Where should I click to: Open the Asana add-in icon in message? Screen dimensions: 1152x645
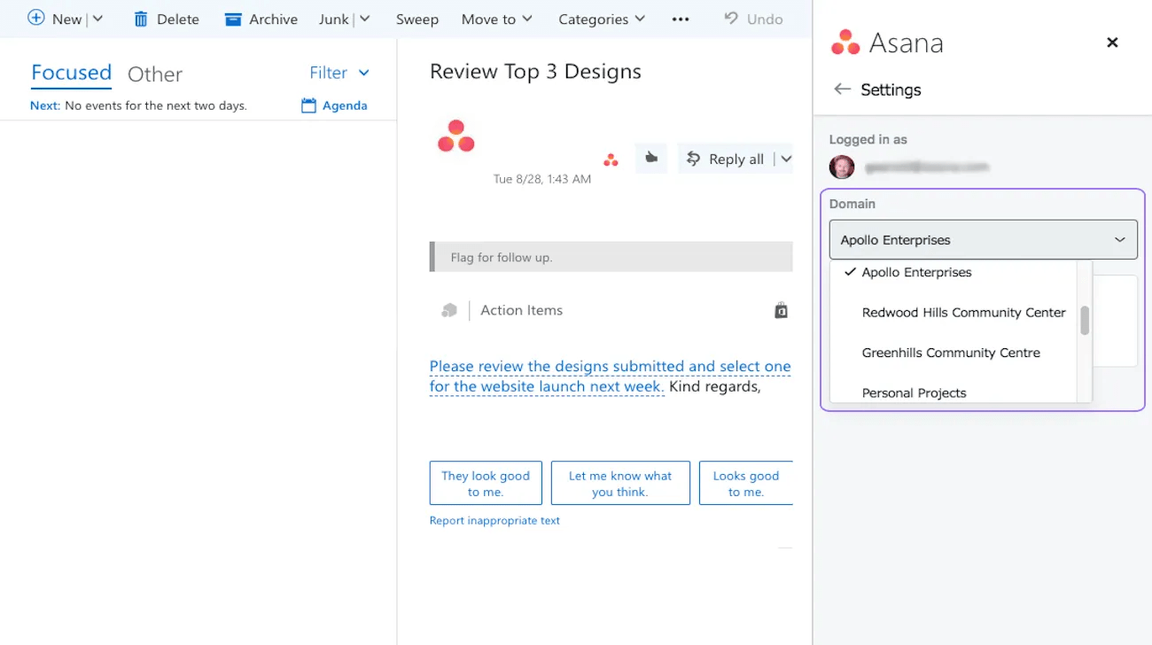pos(611,159)
